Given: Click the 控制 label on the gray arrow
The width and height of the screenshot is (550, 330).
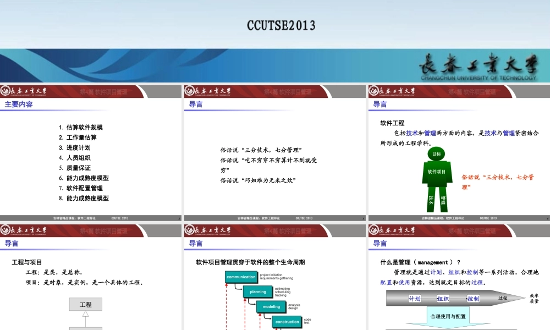Looking at the screenshot, I should tap(473, 299).
